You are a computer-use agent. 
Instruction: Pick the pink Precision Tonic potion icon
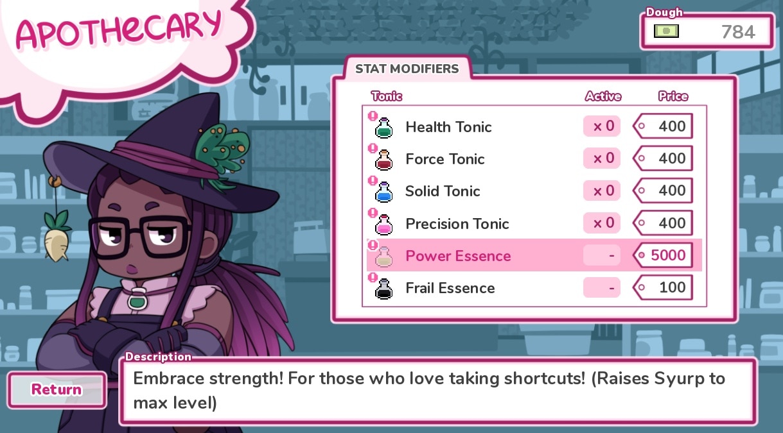(x=383, y=224)
